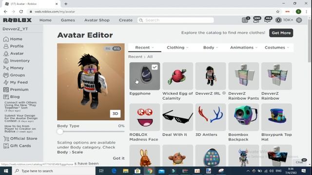Open Mail app in taskbar
This screenshot has width=312, height=175.
(161, 171)
